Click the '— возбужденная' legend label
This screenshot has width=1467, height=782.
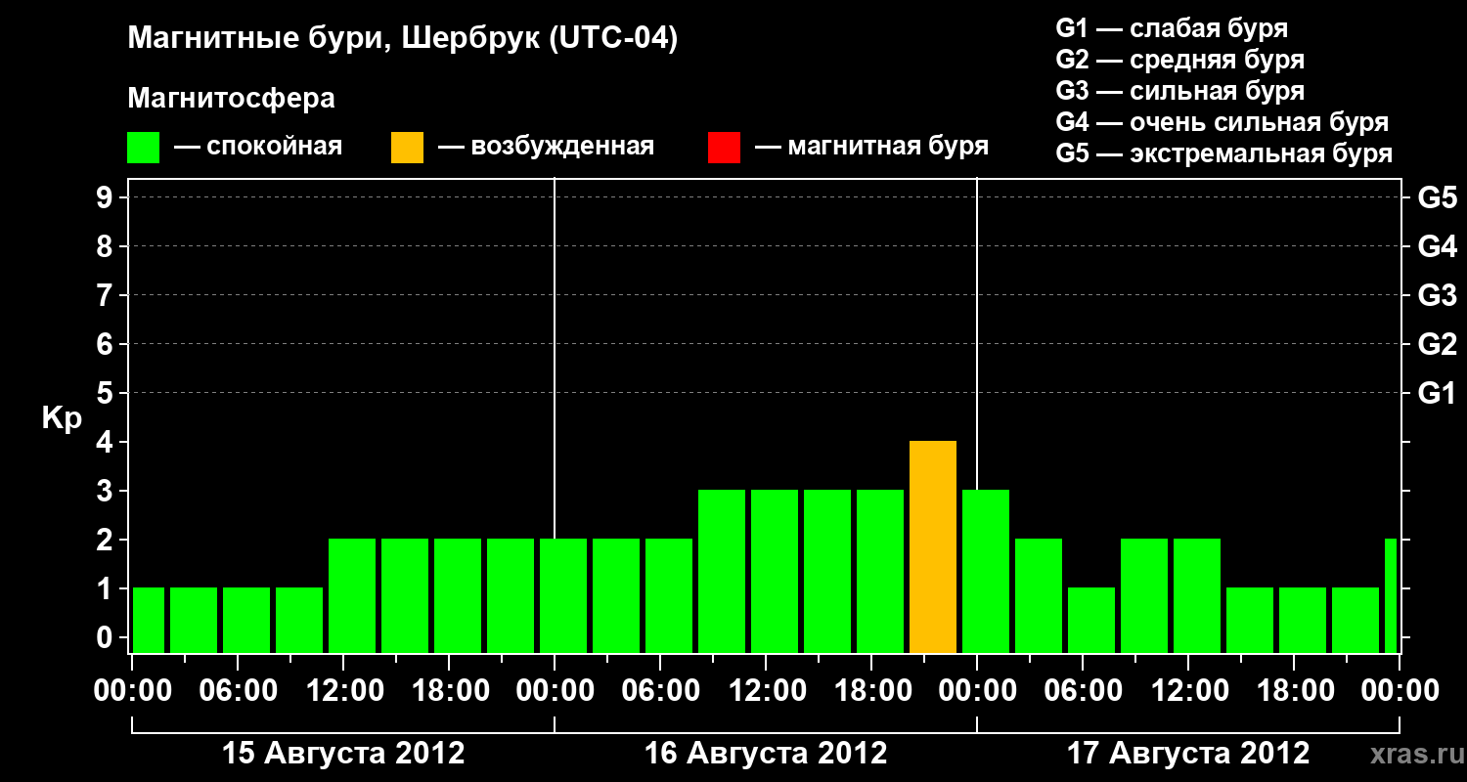[546, 148]
